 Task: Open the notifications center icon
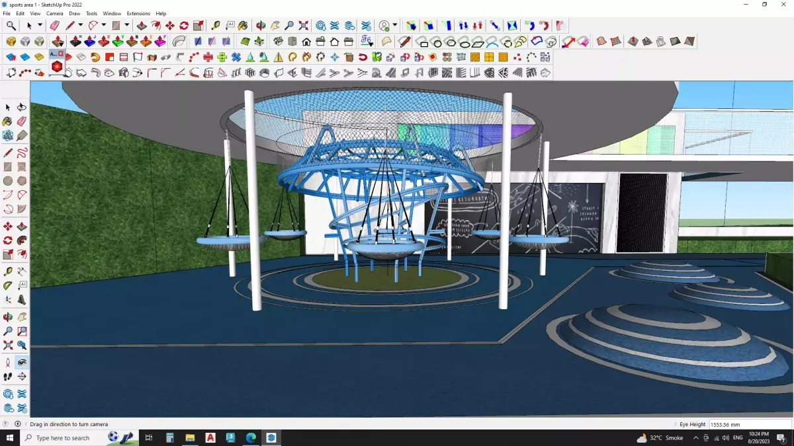pyautogui.click(x=781, y=437)
